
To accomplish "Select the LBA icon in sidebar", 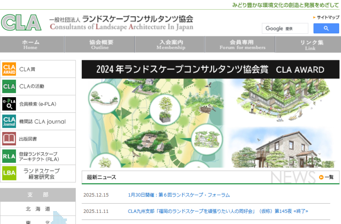I will 9,173.
